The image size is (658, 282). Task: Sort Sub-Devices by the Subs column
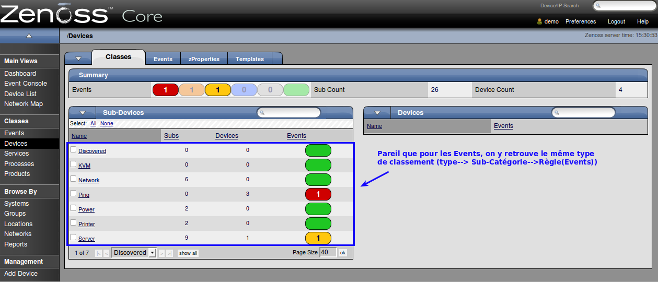coord(171,136)
